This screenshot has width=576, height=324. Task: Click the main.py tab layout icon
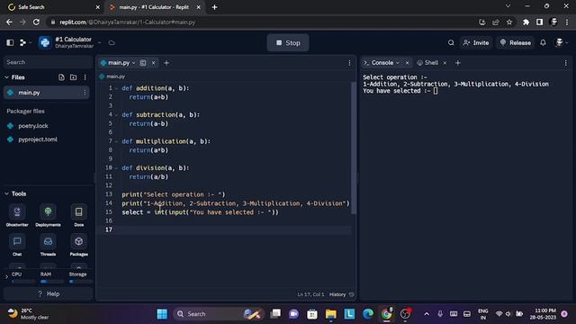coord(143,63)
